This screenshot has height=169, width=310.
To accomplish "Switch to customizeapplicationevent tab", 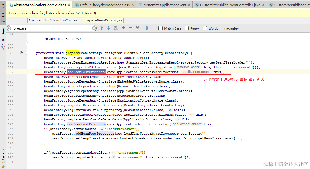I will click(x=165, y=5).
